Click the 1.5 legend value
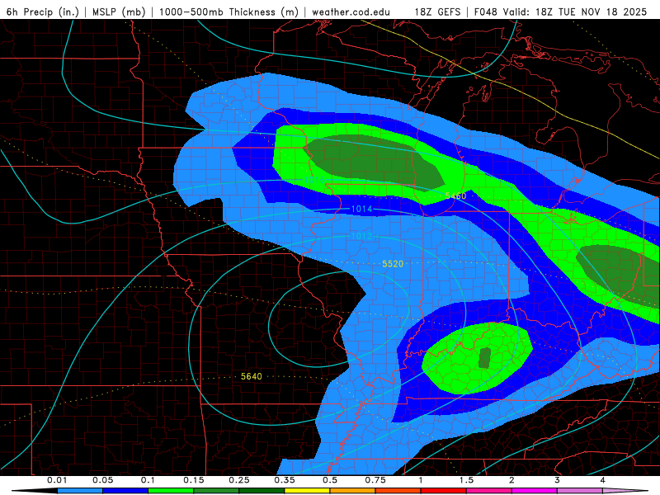 click(466, 480)
